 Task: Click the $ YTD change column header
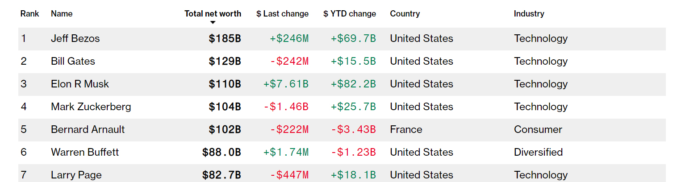point(350,14)
